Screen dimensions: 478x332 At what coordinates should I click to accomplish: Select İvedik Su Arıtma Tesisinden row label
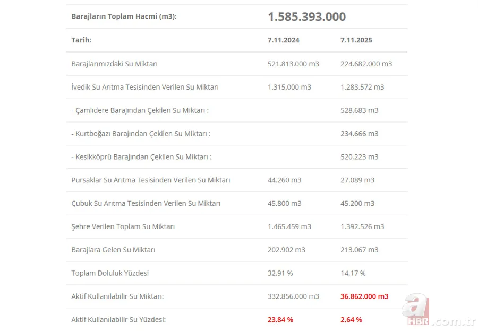click(x=144, y=87)
